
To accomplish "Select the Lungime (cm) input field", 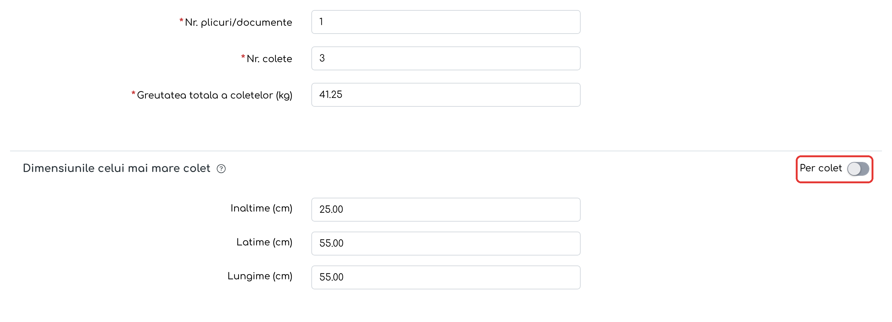I will [x=446, y=277].
